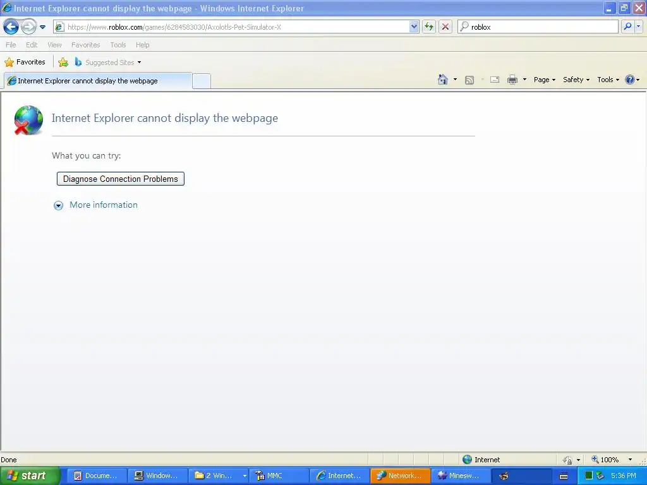Click the search box containing roblox

[538, 27]
